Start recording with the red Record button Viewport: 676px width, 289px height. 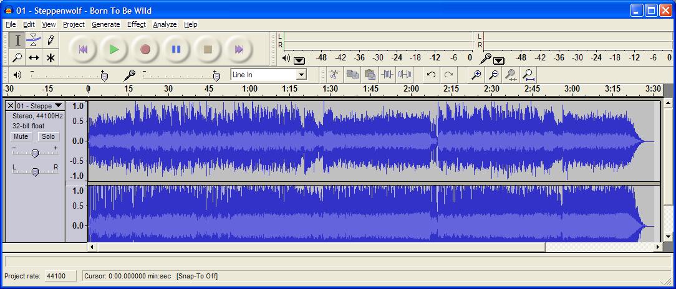tap(145, 49)
